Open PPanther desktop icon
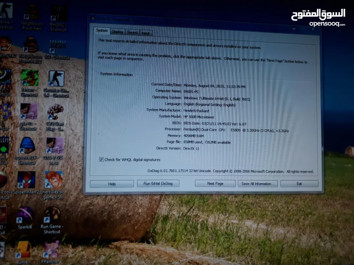This screenshot has height=265, width=354. (x=51, y=252)
